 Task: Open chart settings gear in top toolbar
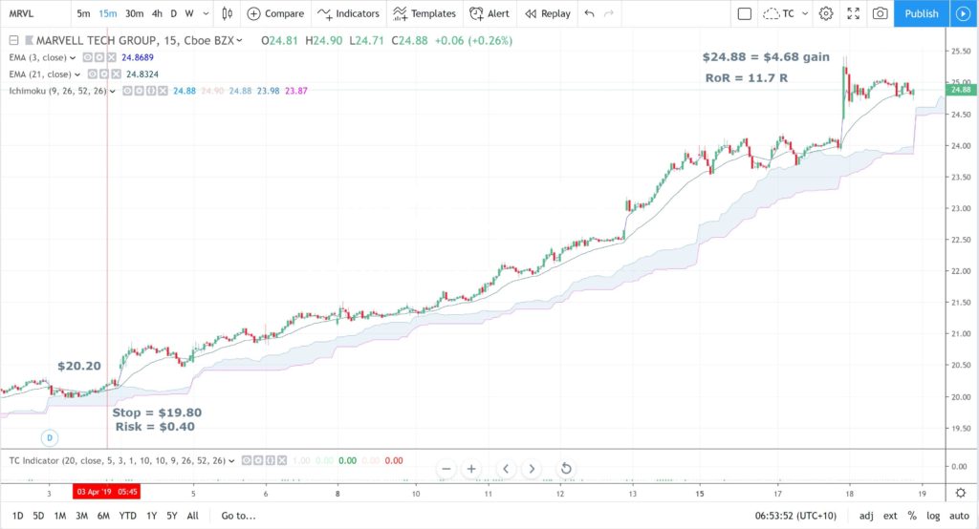[x=826, y=13]
